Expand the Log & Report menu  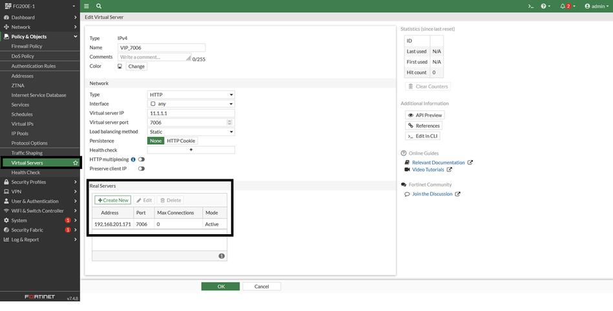pos(40,239)
